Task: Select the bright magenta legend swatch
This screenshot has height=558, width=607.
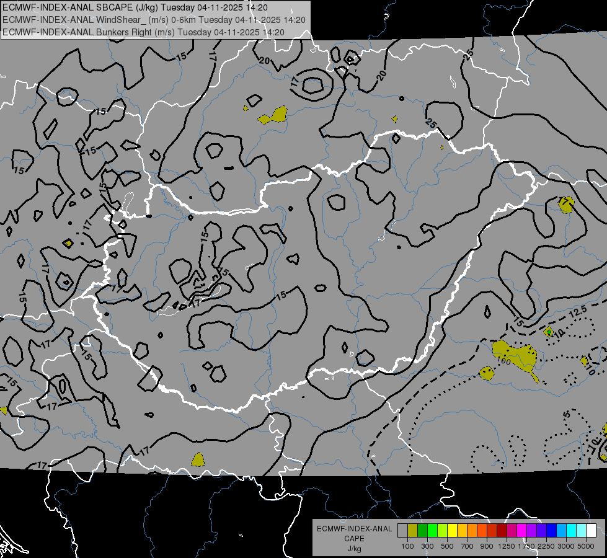Action: [x=522, y=531]
